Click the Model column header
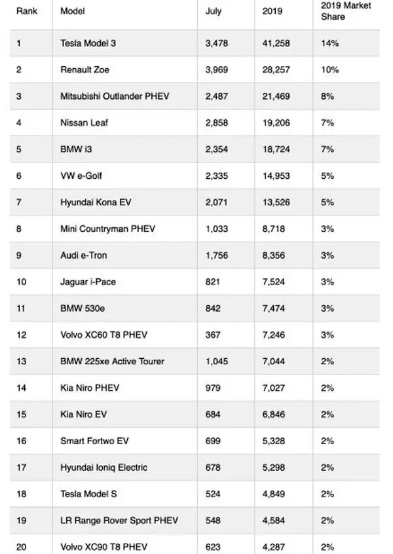Viewport: 393px width, 554px height. click(x=72, y=12)
